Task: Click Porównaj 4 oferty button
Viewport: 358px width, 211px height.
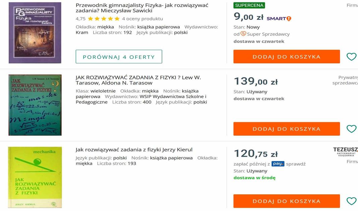Action: click(x=119, y=57)
